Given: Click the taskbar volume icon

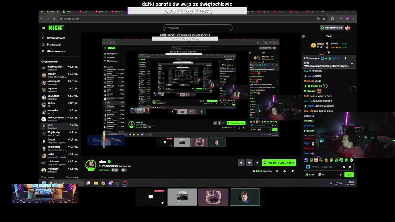Looking at the screenshot, I should click(x=340, y=183).
